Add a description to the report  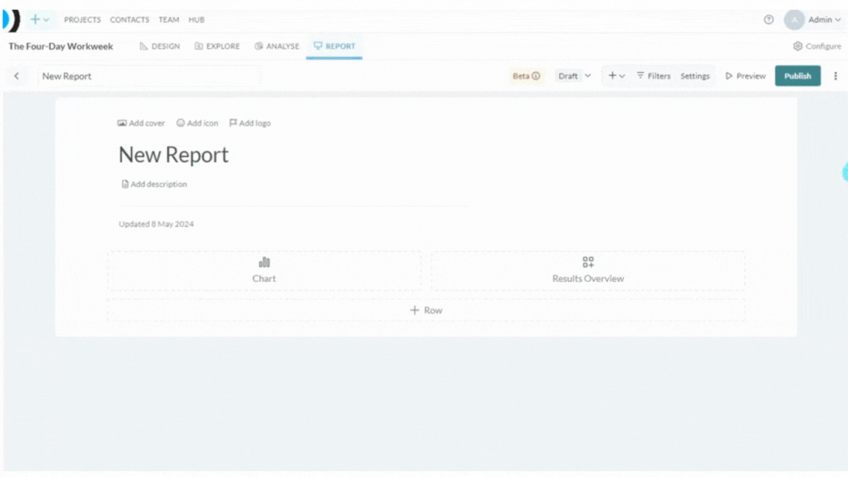(154, 185)
